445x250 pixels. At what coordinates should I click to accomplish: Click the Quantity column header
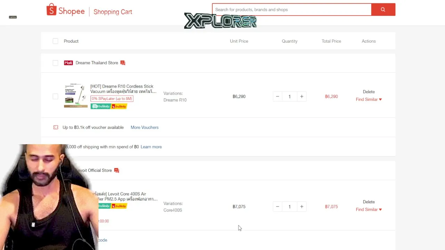290,41
